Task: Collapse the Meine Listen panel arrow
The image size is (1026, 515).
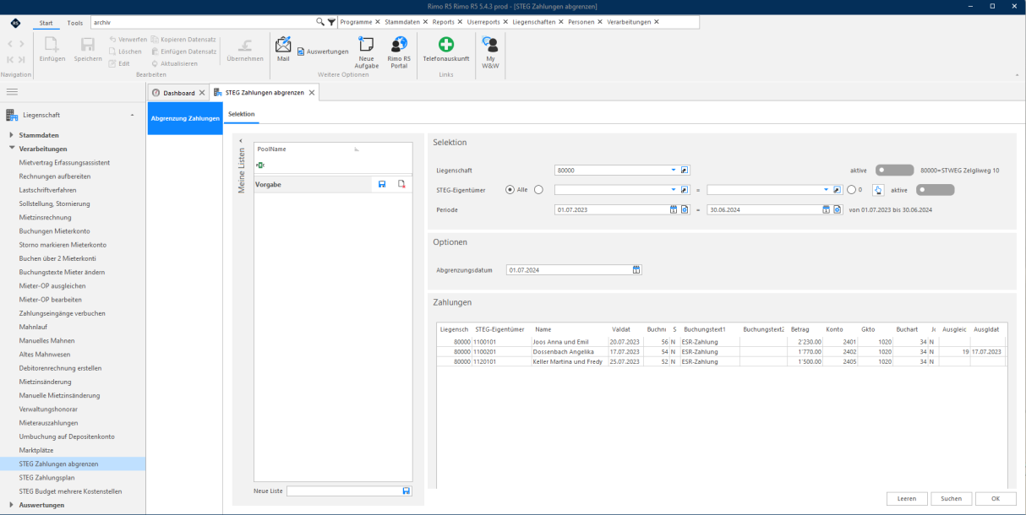Action: [x=240, y=141]
